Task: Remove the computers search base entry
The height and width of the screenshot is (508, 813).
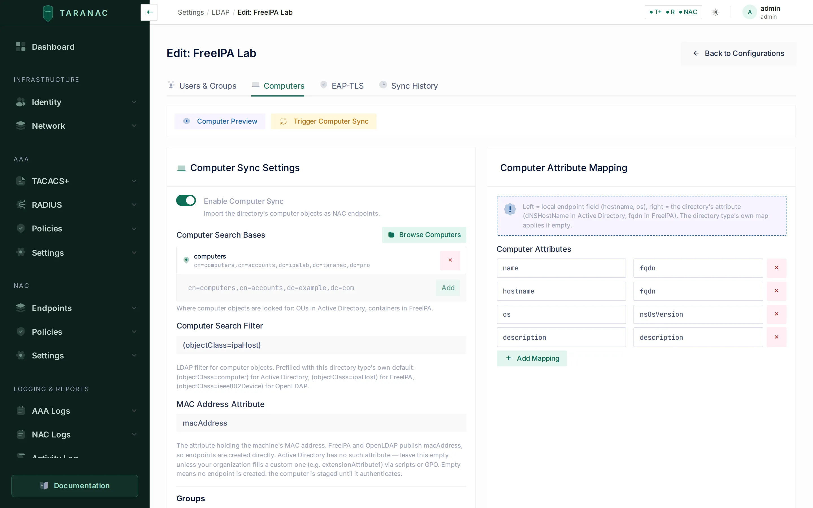Action: (x=450, y=260)
